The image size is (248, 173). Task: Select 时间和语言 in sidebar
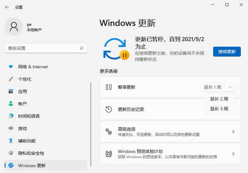[x=46, y=116]
